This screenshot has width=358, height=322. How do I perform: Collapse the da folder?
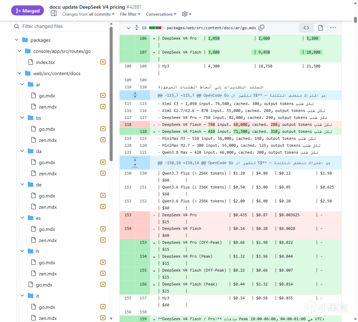(22, 151)
